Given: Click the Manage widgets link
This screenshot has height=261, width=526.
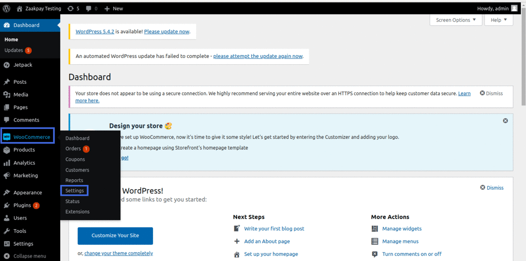Looking at the screenshot, I should (x=402, y=229).
